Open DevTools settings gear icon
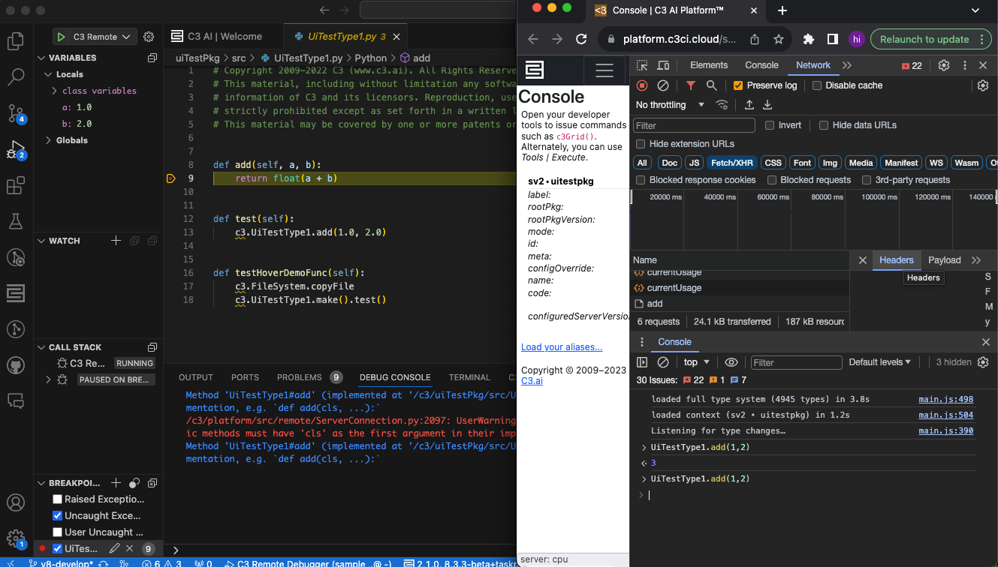The height and width of the screenshot is (567, 998). pyautogui.click(x=944, y=65)
